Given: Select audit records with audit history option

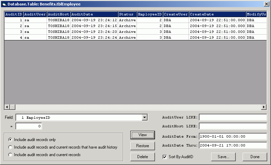Looking at the screenshot, I should (x=11, y=147).
